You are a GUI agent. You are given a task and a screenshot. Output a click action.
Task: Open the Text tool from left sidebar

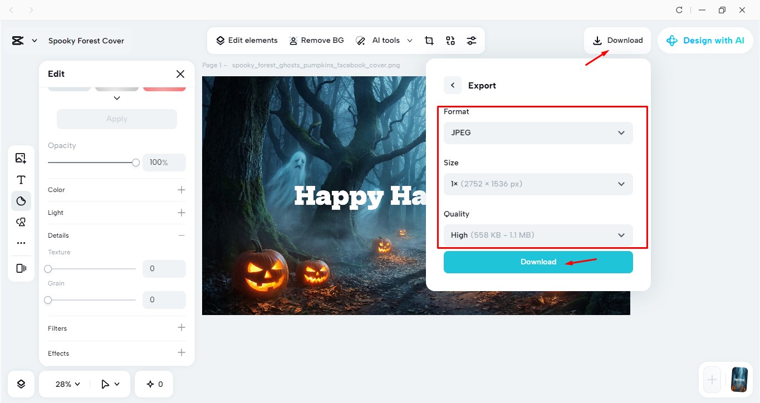pyautogui.click(x=21, y=179)
